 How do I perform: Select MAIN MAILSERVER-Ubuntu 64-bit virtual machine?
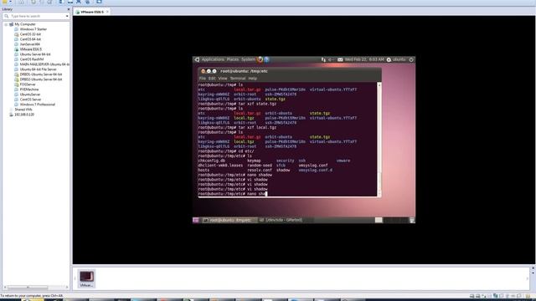(x=44, y=64)
